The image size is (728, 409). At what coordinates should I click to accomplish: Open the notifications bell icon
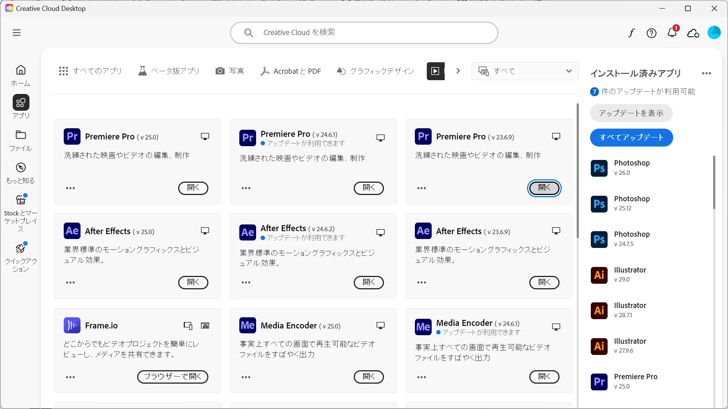pos(672,33)
